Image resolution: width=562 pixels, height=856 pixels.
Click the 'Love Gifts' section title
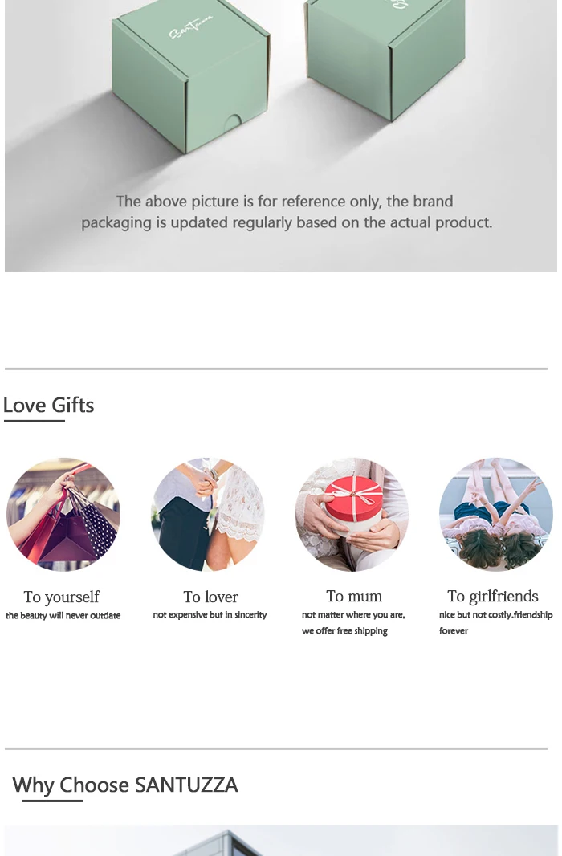point(48,405)
